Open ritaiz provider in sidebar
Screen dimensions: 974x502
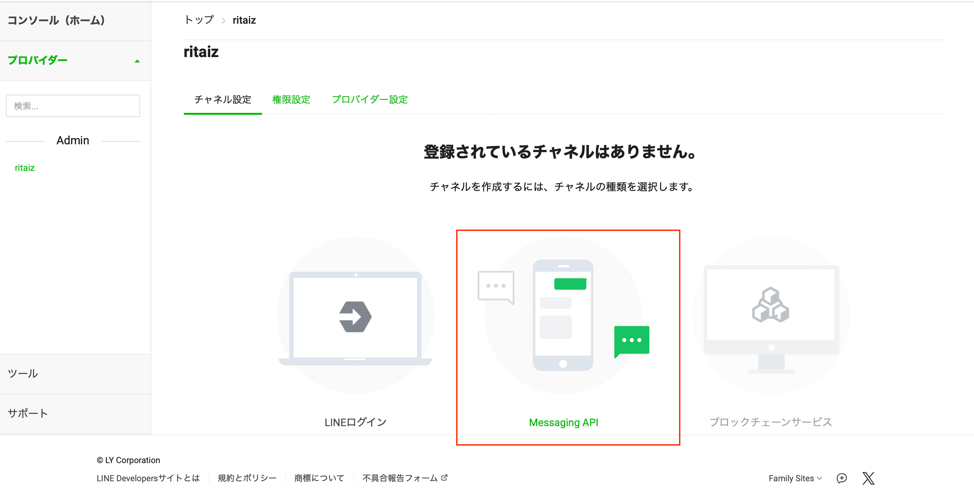[x=25, y=168]
